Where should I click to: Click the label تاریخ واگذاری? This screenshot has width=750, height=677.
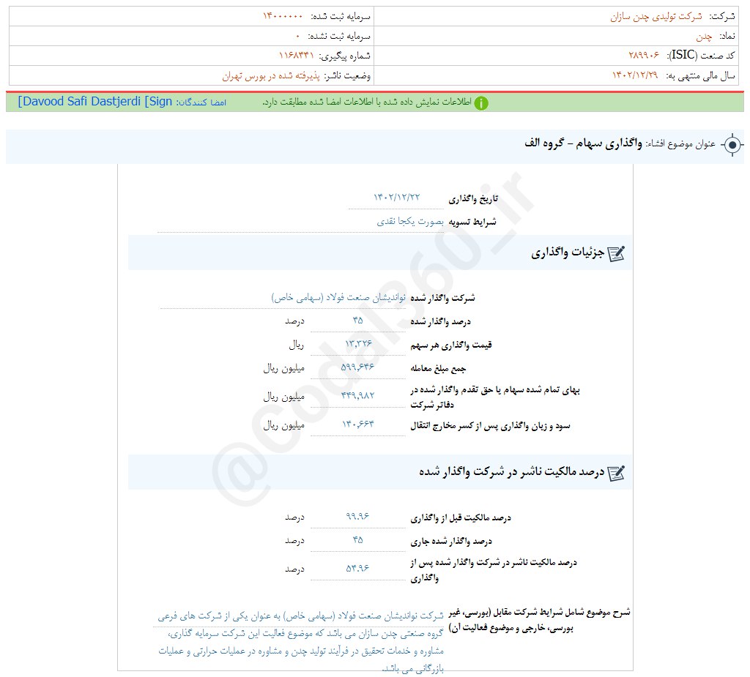coord(473,199)
